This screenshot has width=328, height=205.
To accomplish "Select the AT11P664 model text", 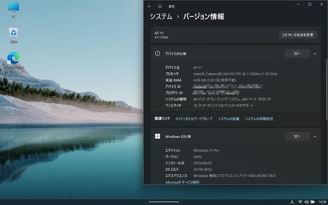I will click(161, 37).
